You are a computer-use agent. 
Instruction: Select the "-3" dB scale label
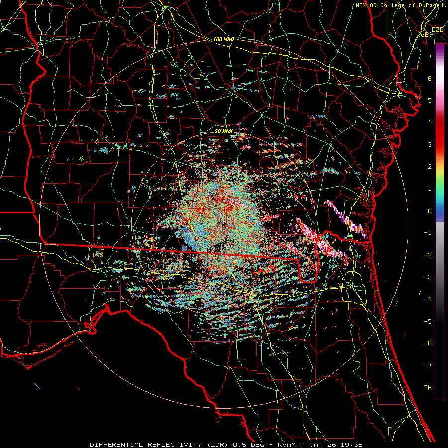(428, 277)
